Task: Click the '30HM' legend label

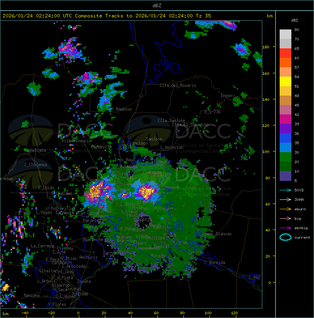Action: coord(299,200)
